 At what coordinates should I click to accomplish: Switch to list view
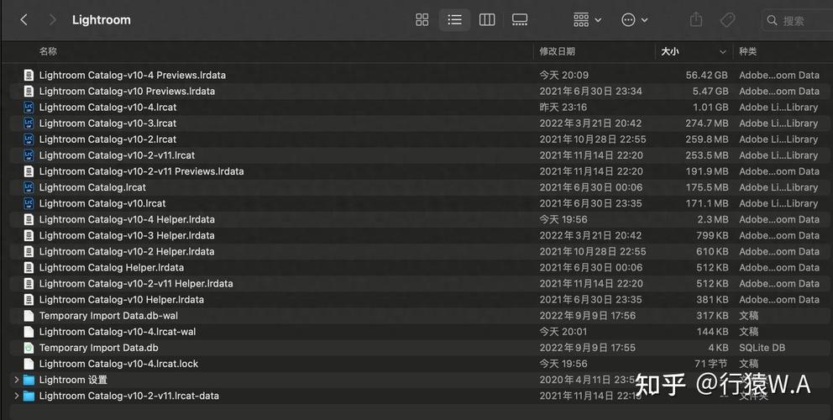coord(454,19)
